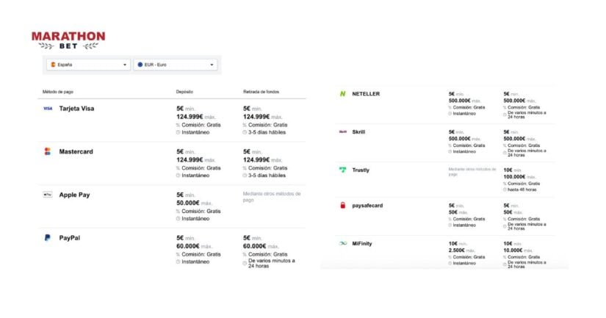Select the PayPal payment method name
Viewport: 606px width, 318px height.
click(x=71, y=238)
